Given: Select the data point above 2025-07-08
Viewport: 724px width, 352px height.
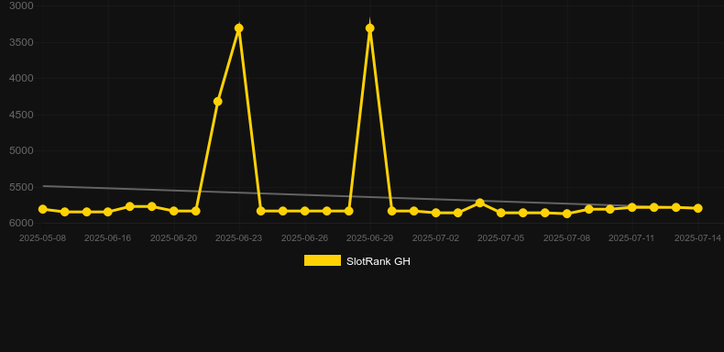Looking at the screenshot, I should (567, 214).
